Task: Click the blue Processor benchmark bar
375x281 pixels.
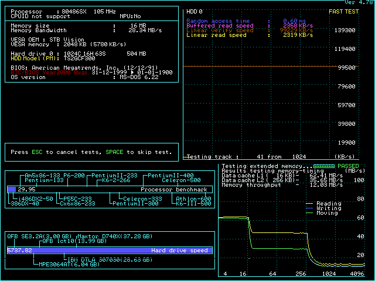Action: [x=12, y=190]
